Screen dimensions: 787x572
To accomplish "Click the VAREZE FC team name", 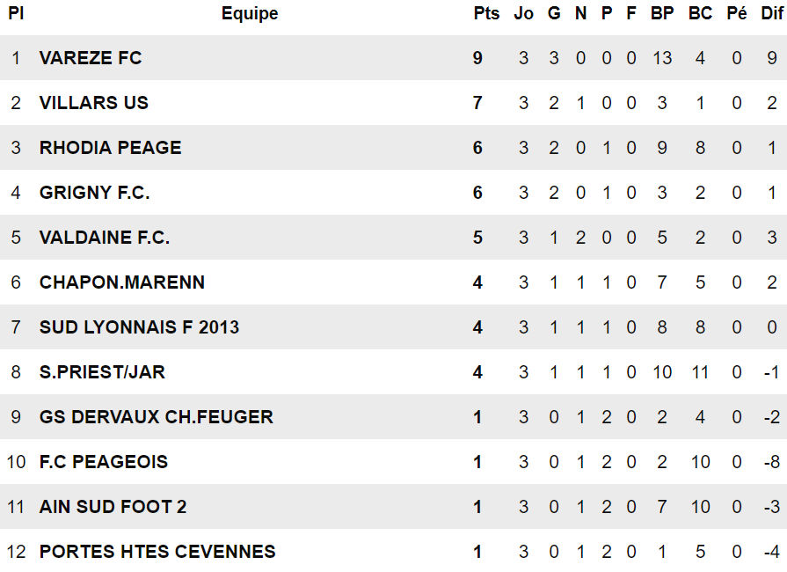I will coord(91,58).
